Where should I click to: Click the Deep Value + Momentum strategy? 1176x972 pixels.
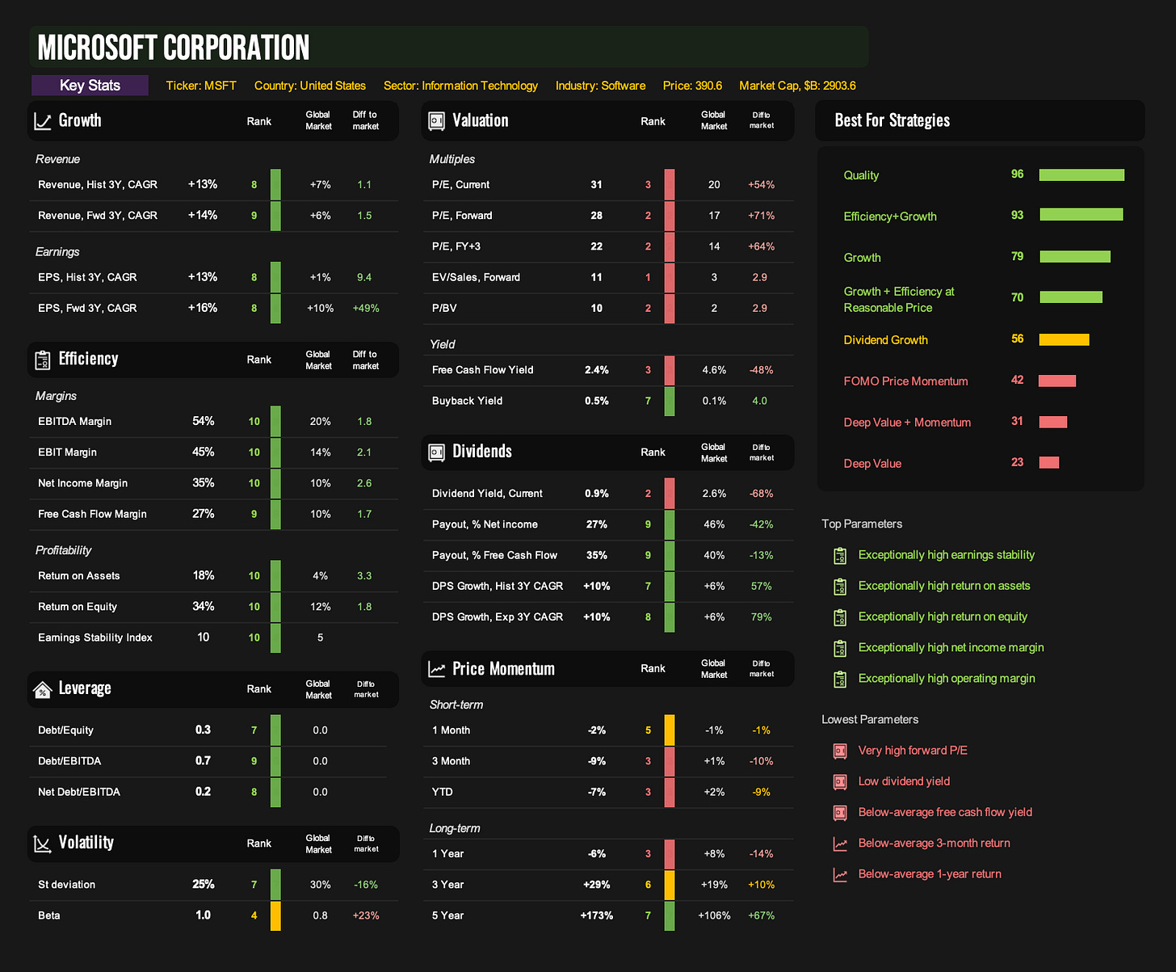pos(907,423)
